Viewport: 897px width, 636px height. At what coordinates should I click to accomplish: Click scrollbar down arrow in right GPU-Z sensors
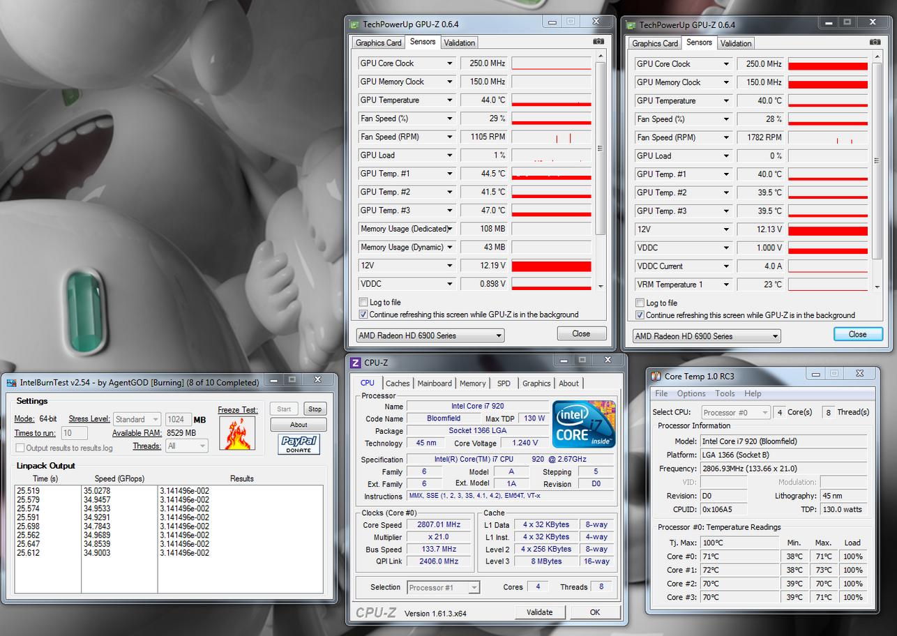(x=877, y=287)
